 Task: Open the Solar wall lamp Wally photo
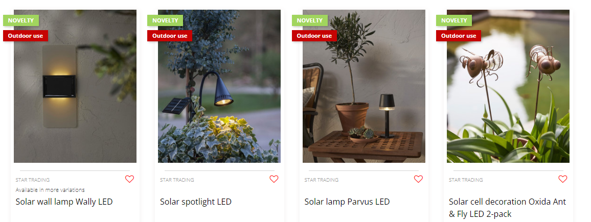pyautogui.click(x=75, y=86)
